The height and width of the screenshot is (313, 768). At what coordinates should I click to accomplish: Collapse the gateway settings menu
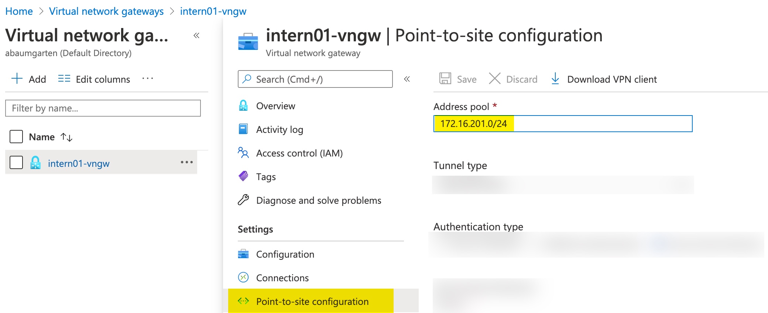407,79
